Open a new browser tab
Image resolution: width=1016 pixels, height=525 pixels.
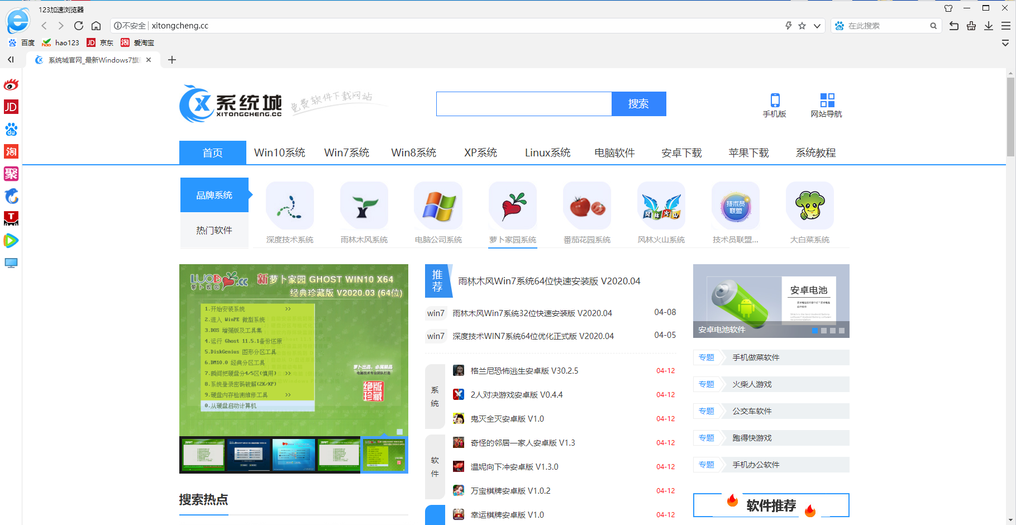point(172,60)
